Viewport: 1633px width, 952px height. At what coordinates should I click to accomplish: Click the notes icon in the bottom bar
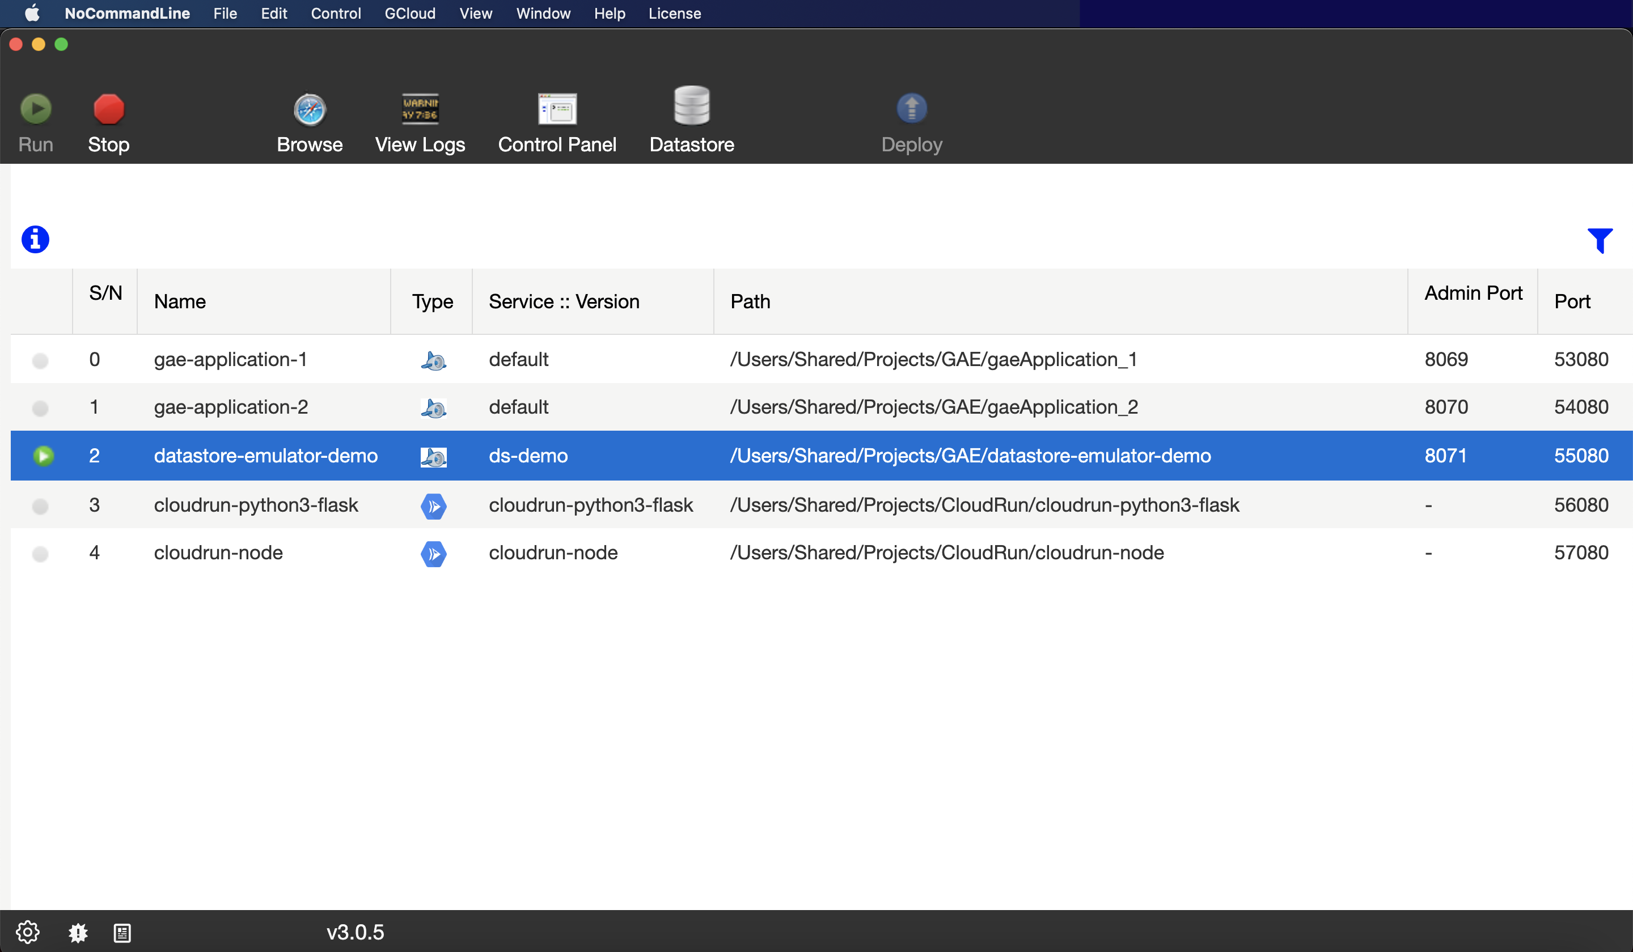coord(122,933)
